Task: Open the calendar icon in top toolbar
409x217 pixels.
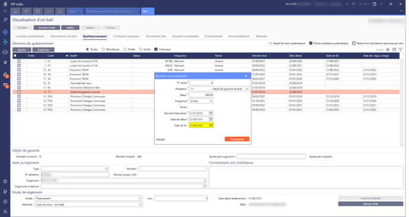Action: point(38,11)
